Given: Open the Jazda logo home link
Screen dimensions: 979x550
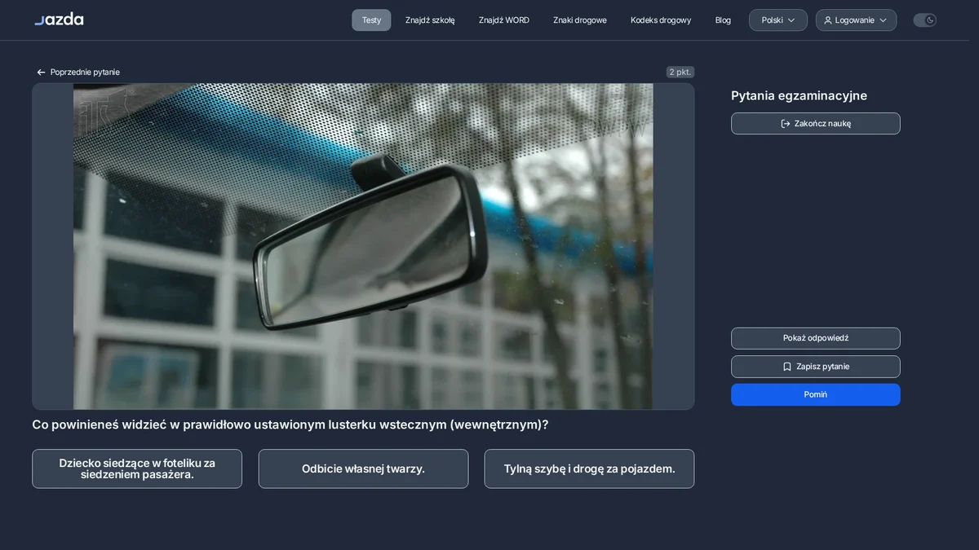Looking at the screenshot, I should (59, 20).
